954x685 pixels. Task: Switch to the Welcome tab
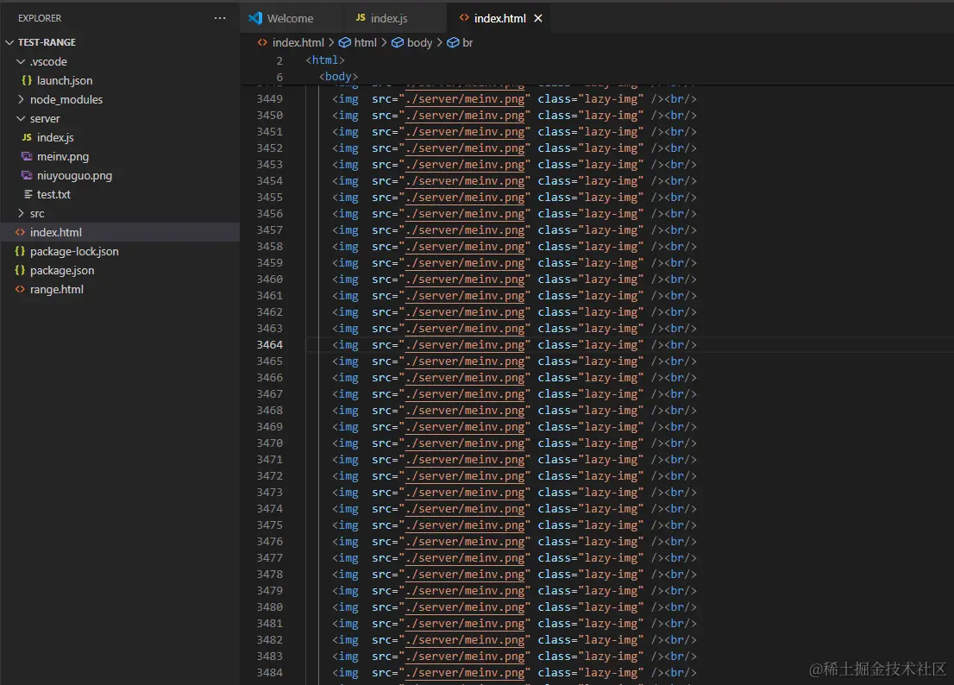click(290, 18)
